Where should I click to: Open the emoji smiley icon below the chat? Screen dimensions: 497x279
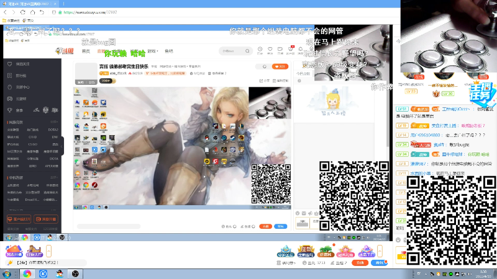[398, 240]
